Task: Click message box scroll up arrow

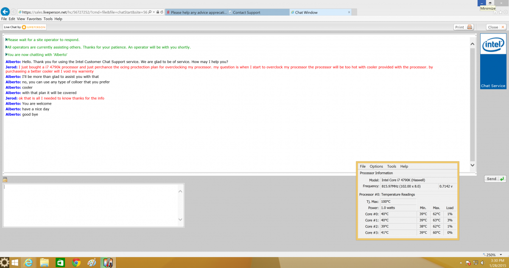Action: coord(180,191)
